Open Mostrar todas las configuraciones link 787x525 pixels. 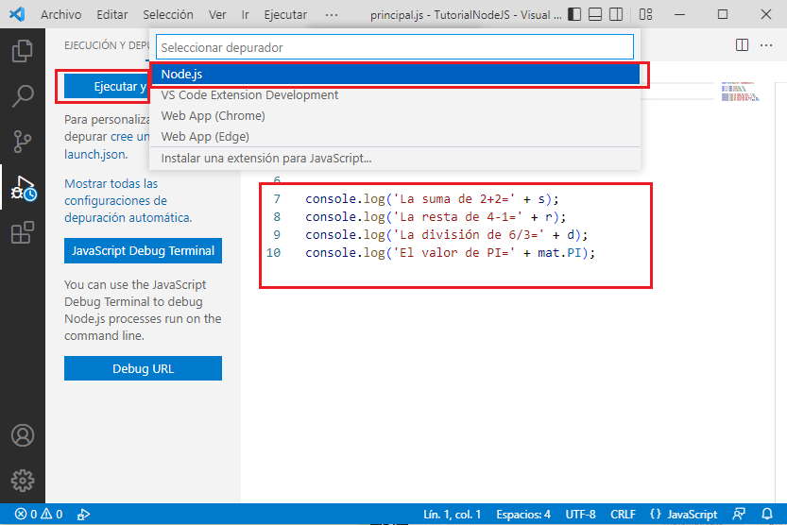coord(128,200)
